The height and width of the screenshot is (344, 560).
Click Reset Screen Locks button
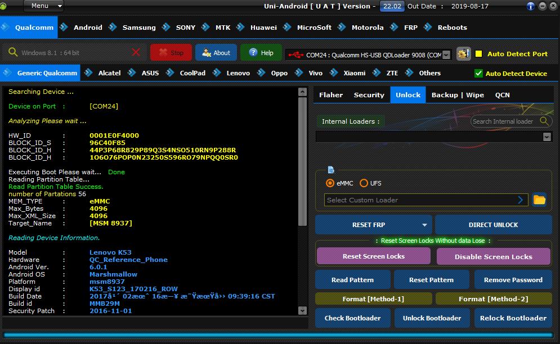[x=374, y=256]
